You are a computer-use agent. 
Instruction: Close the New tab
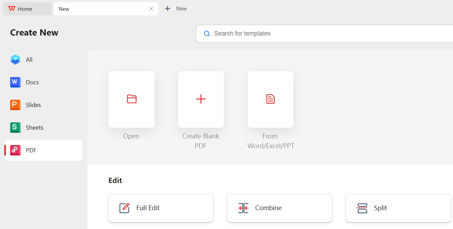pos(151,8)
